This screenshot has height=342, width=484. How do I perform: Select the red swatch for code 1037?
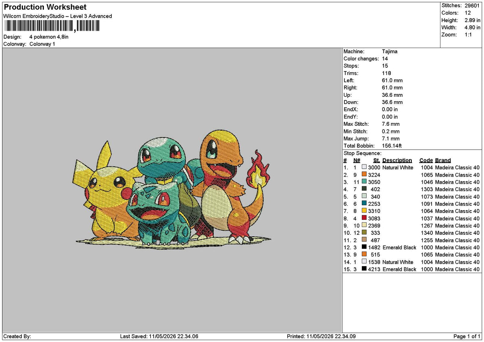tap(364, 218)
